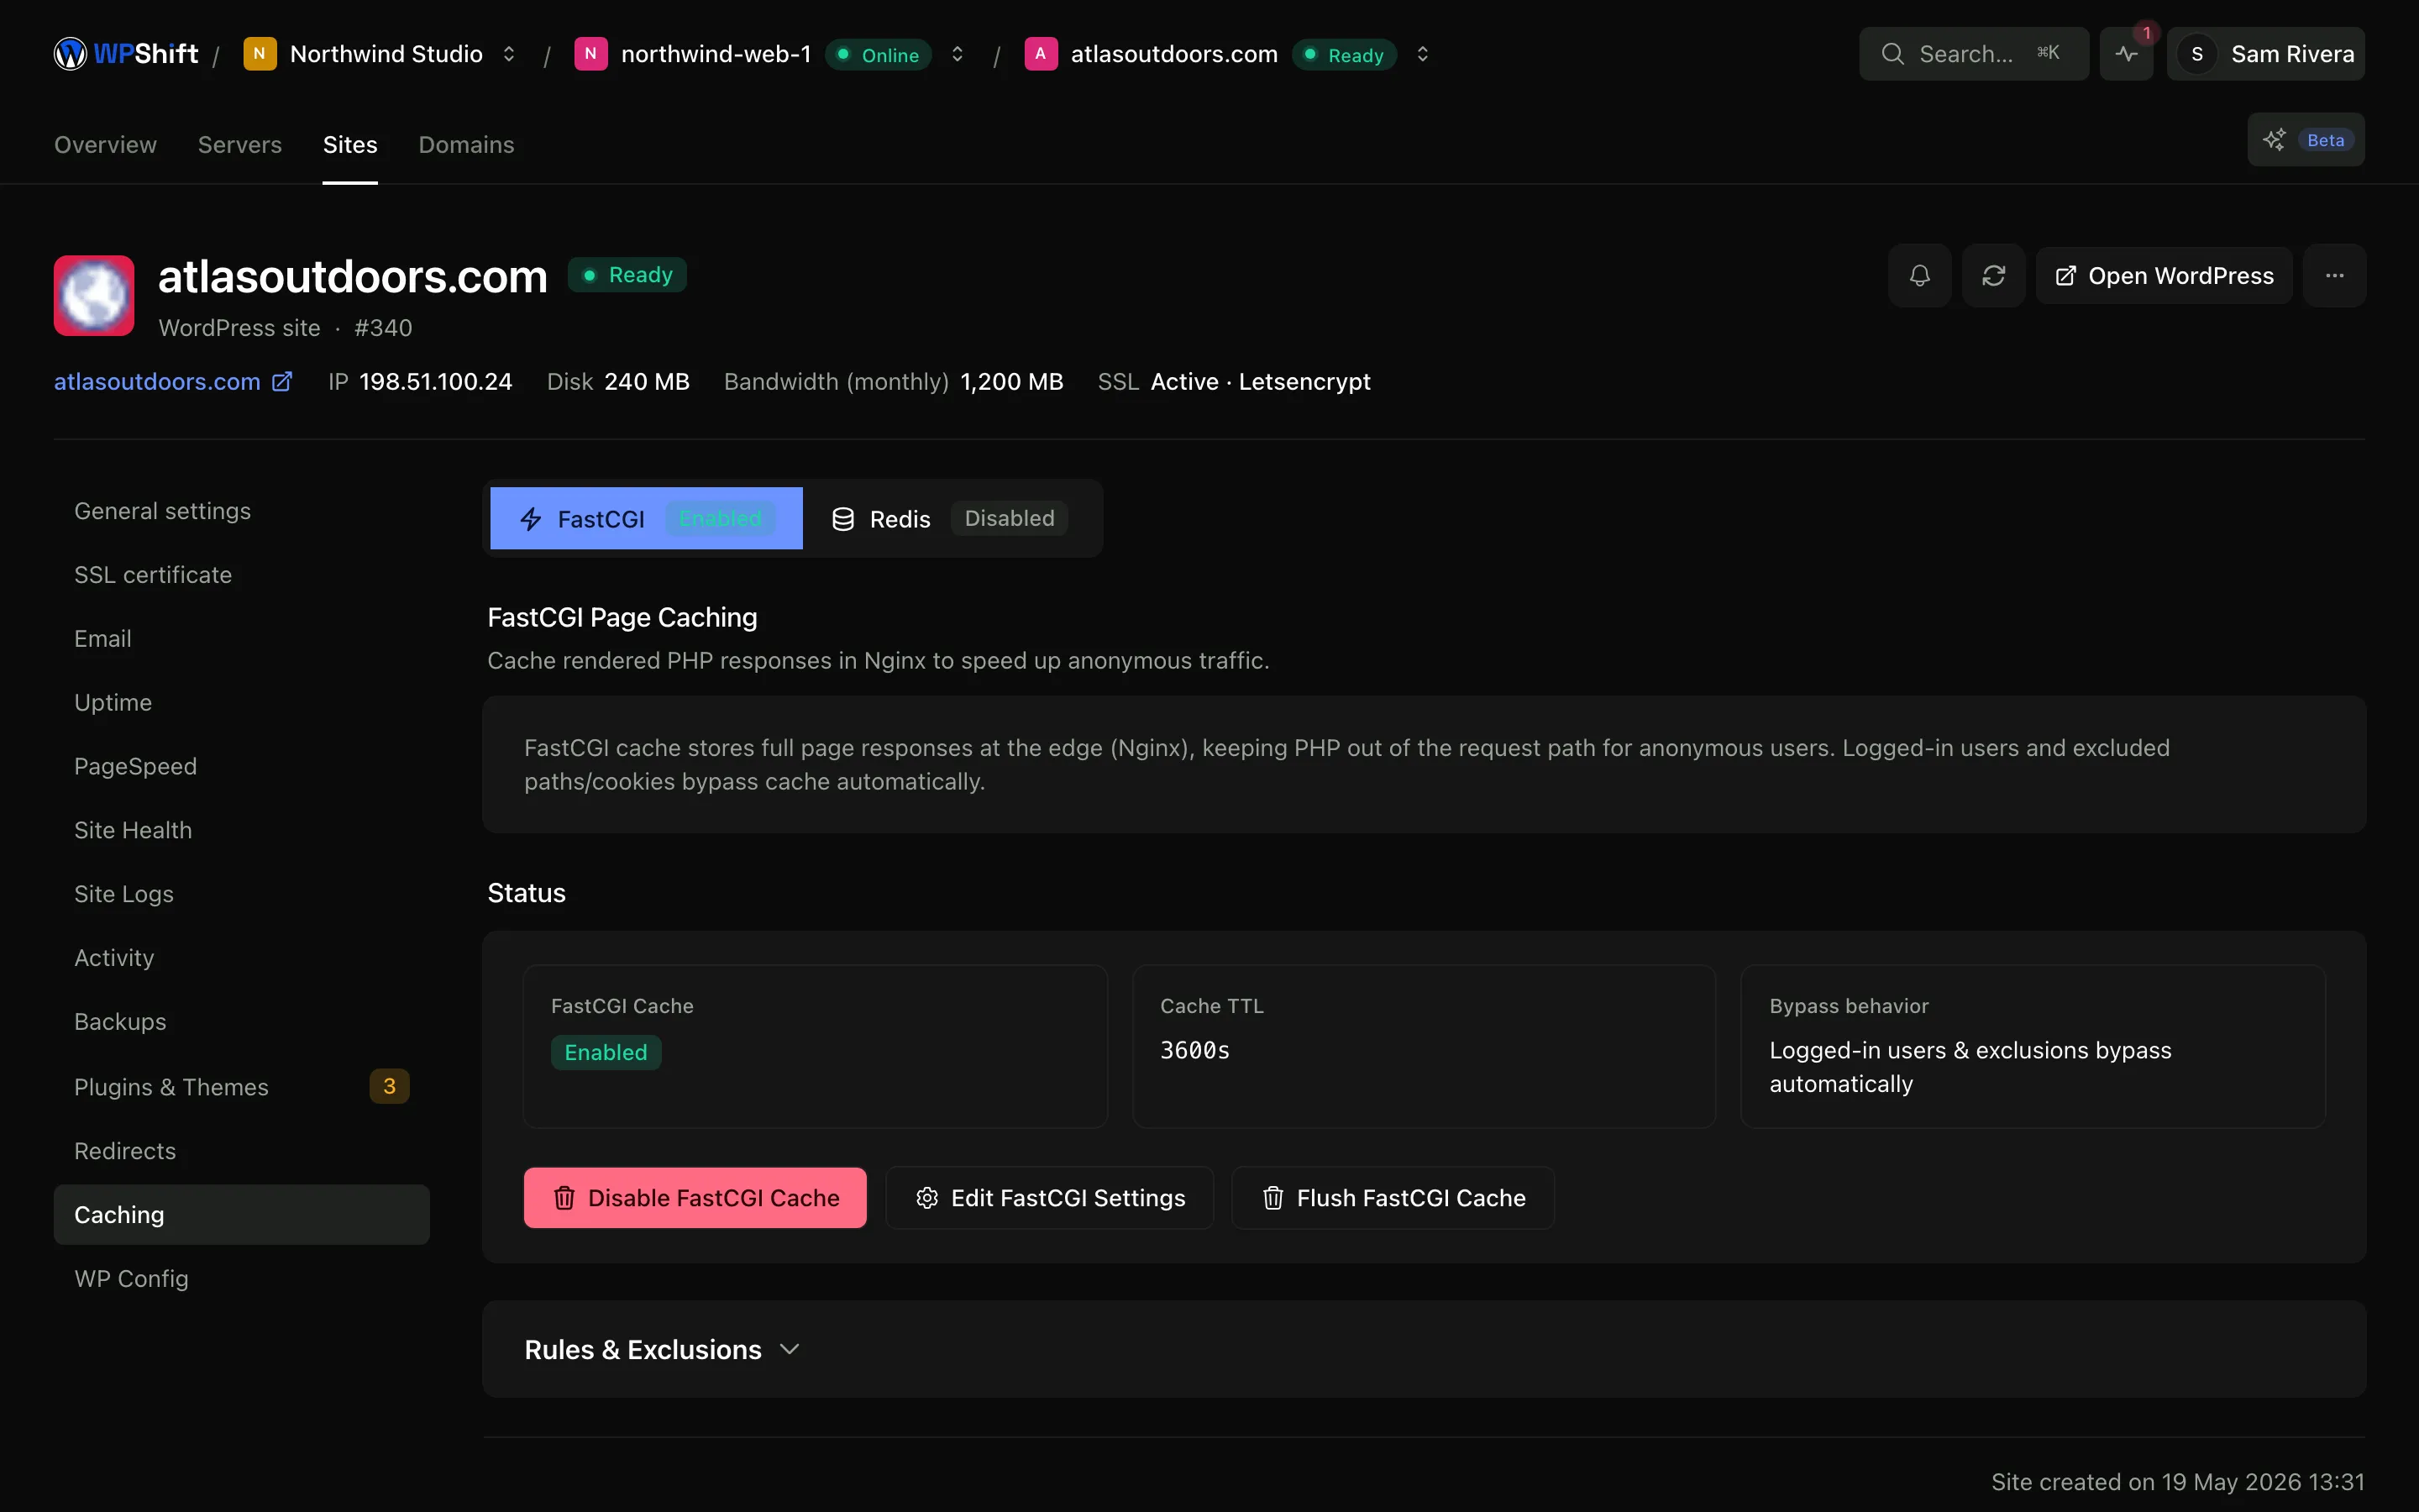Open the activity pulse notifications icon
The height and width of the screenshot is (1512, 2419).
click(x=2126, y=54)
